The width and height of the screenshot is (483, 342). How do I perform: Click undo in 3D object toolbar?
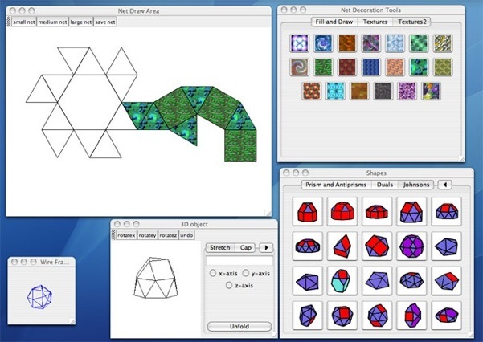[x=186, y=235]
